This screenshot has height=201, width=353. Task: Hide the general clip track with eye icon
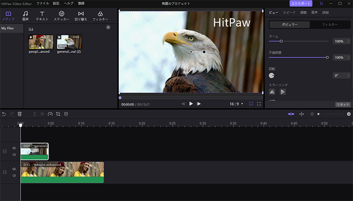(x=14, y=148)
